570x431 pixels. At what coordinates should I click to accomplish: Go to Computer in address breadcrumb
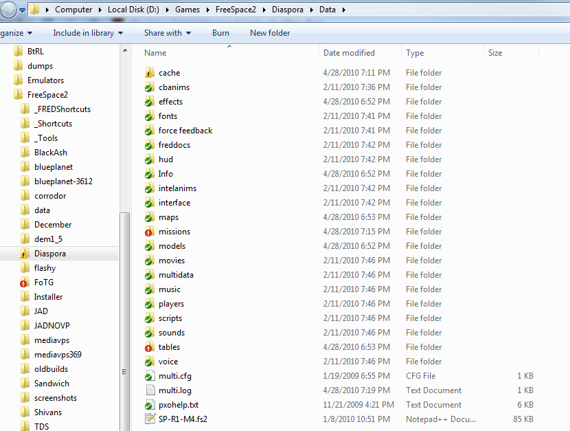pos(73,10)
